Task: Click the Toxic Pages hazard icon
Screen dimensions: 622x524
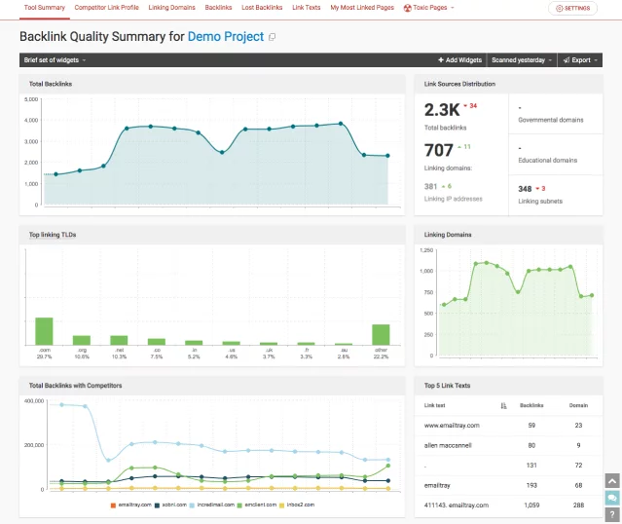Action: [408, 8]
